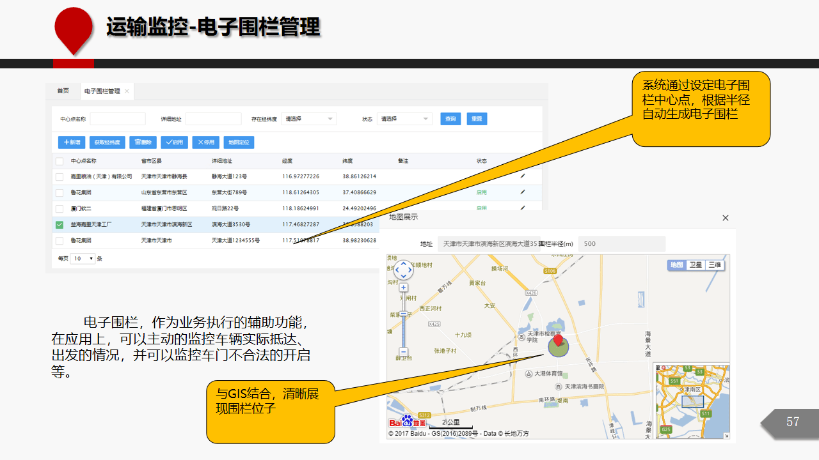This screenshot has height=460, width=819.
Task: Click the 停用 disable button
Action: [206, 142]
